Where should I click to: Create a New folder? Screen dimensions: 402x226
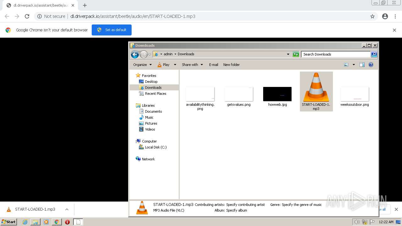(x=231, y=65)
